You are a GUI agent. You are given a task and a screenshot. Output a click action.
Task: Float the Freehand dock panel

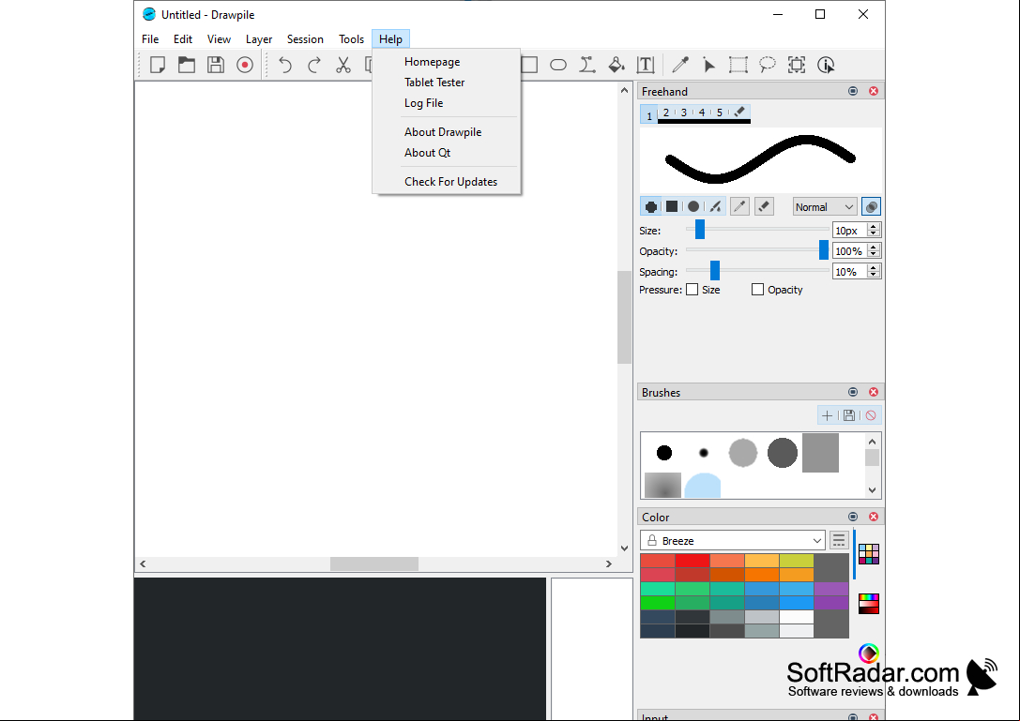coord(853,91)
